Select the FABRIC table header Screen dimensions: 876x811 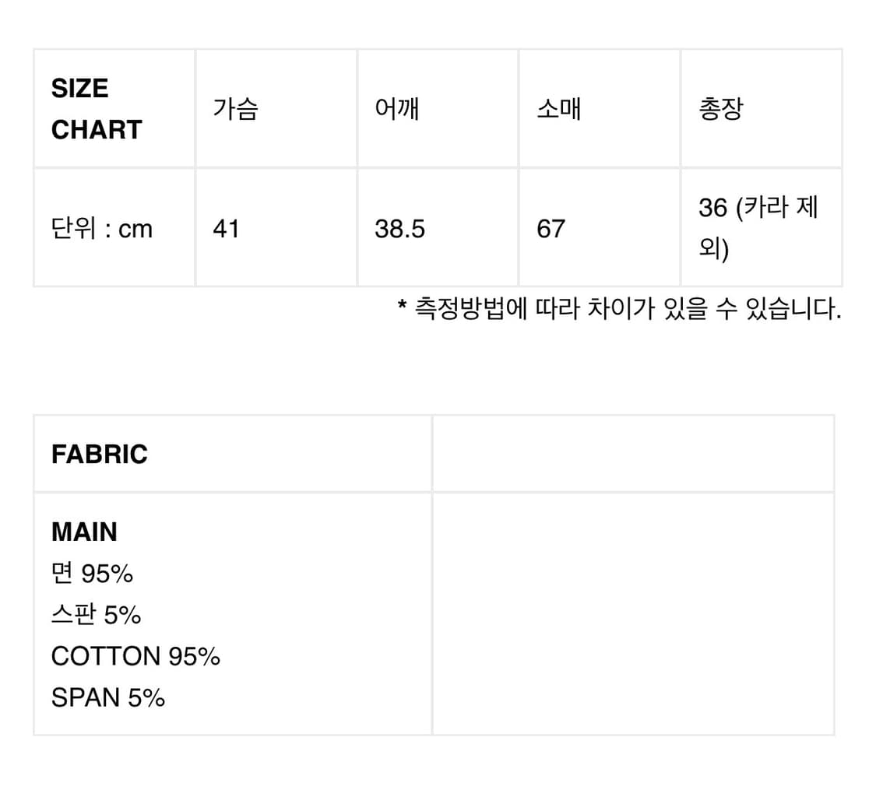click(100, 454)
